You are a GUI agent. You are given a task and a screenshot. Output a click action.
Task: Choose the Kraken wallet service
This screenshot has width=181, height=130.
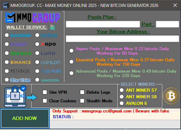pos(7,44)
